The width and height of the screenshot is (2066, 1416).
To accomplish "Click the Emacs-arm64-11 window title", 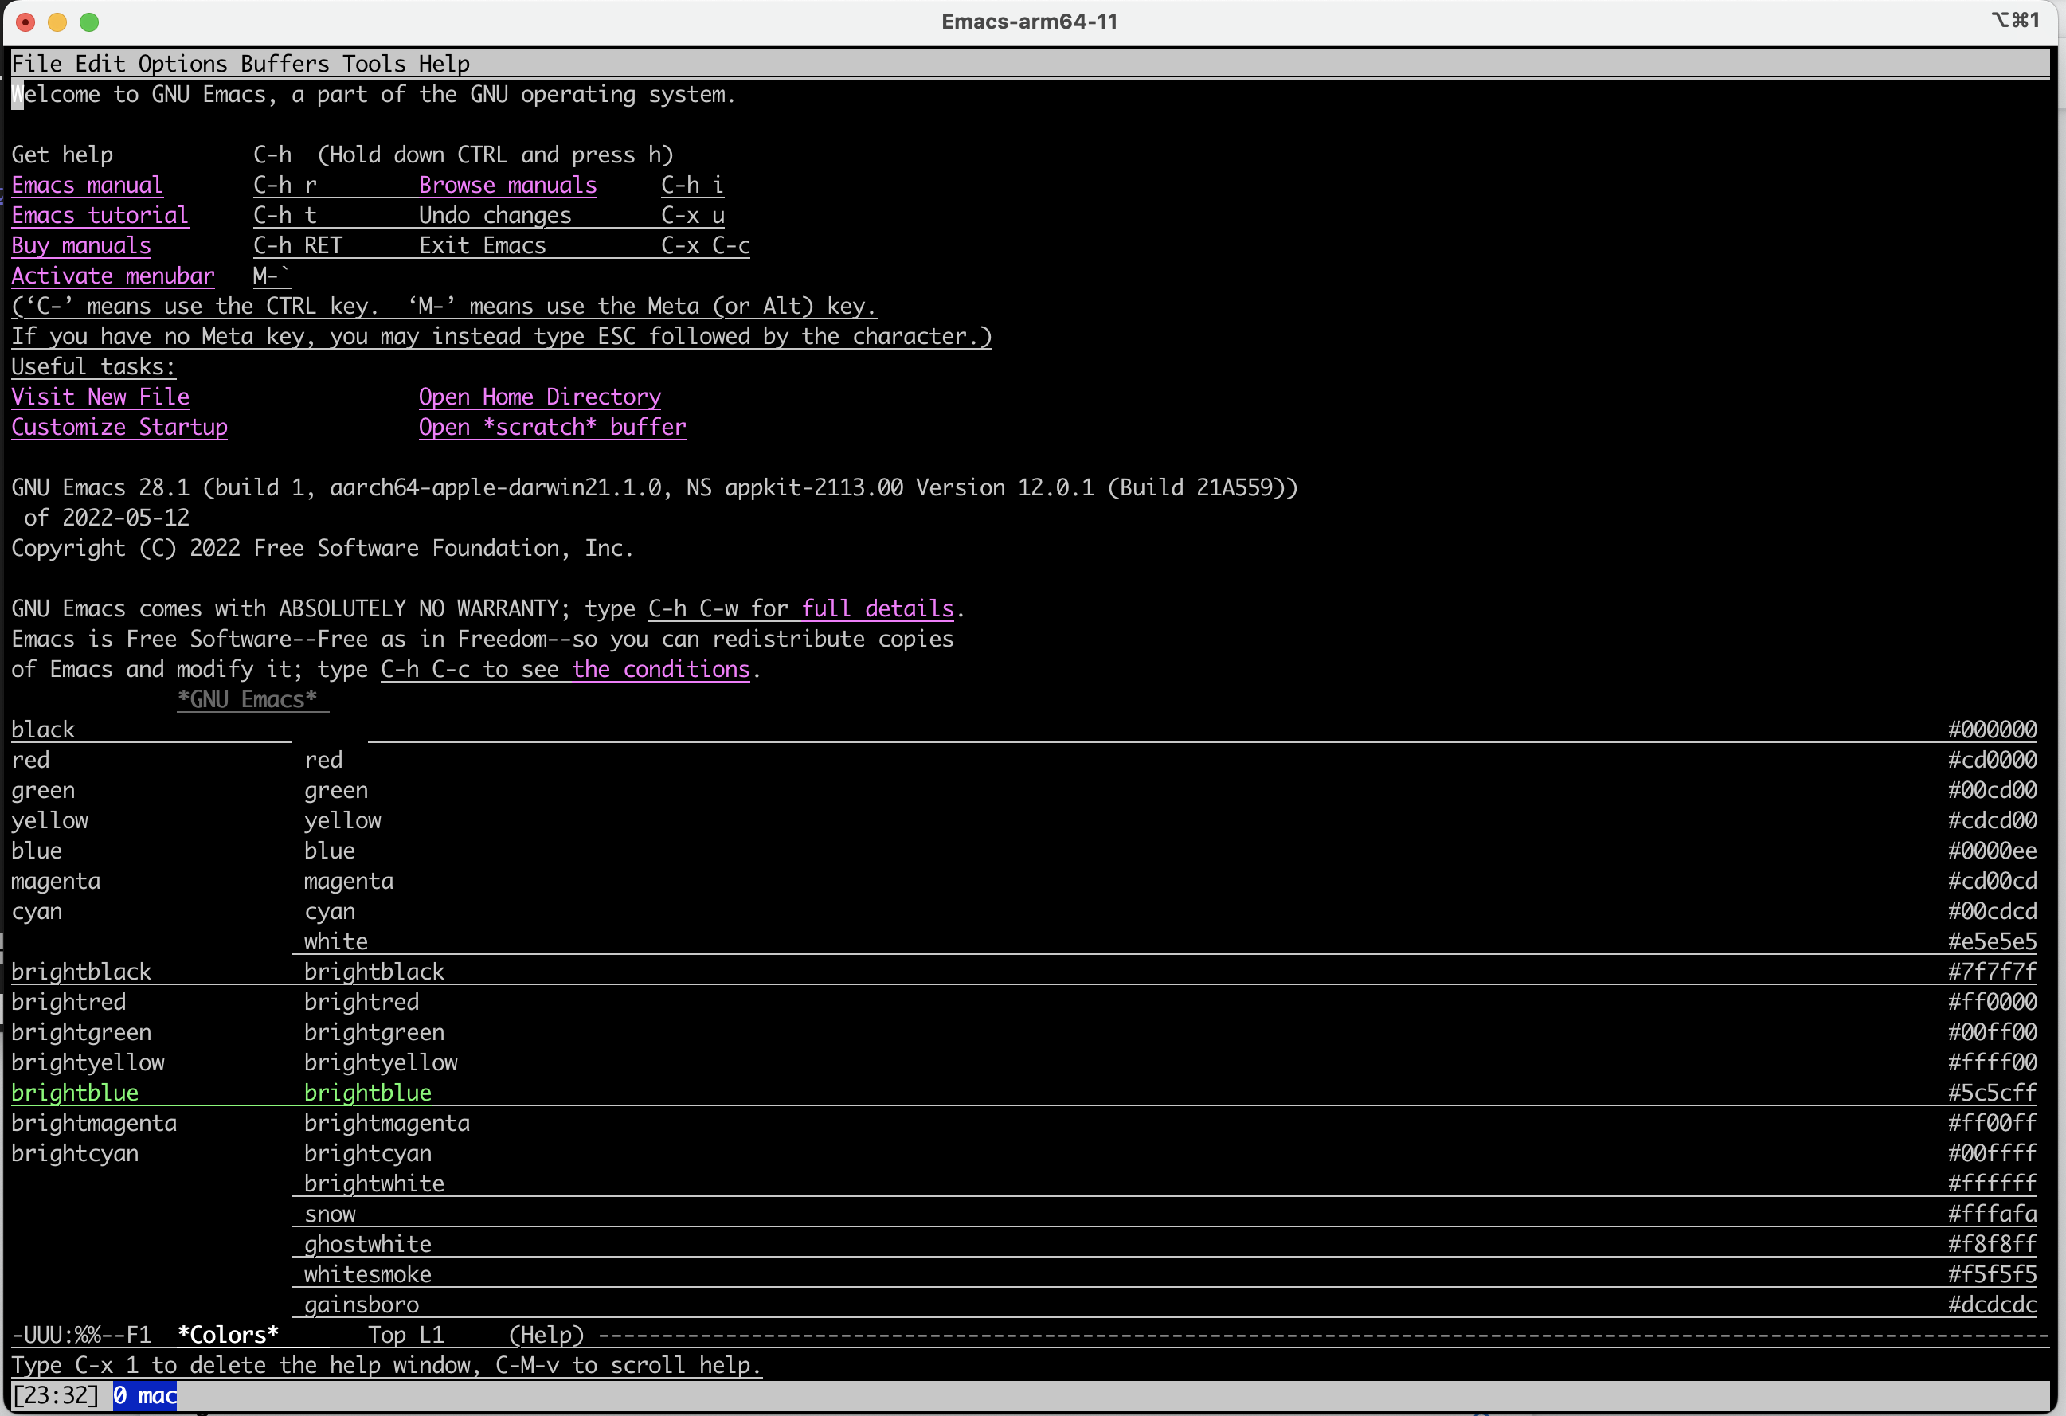I will click(x=1030, y=22).
